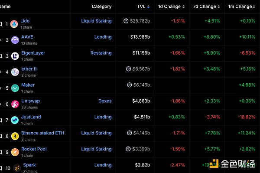
Task: Click the EigenLayer logo icon
Action: coord(15,56)
